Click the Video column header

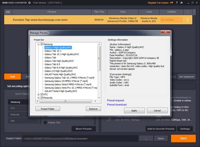click(123, 12)
